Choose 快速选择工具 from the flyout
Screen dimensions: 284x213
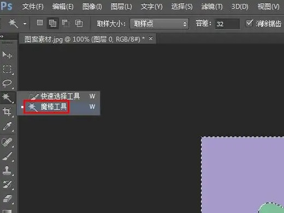pyautogui.click(x=58, y=96)
